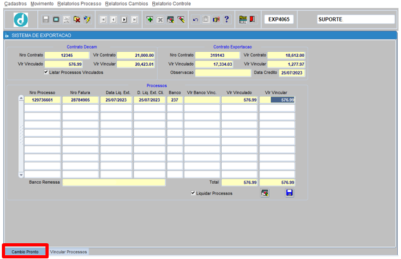Click the screen print icon in toolbar
The height and width of the screenshot is (259, 401).
[x=56, y=20]
